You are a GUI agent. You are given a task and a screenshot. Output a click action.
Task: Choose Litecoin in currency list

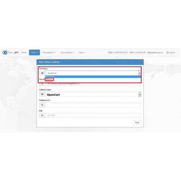49,81
